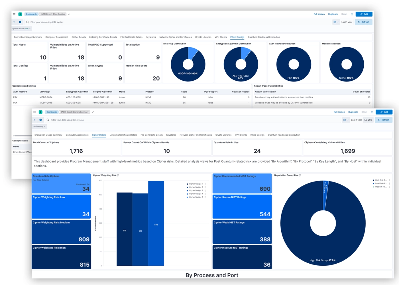This screenshot has height=285, width=399.
Task: Open the Quantum Readiness Distribution tab in IPSec Configs
Action: click(264, 37)
